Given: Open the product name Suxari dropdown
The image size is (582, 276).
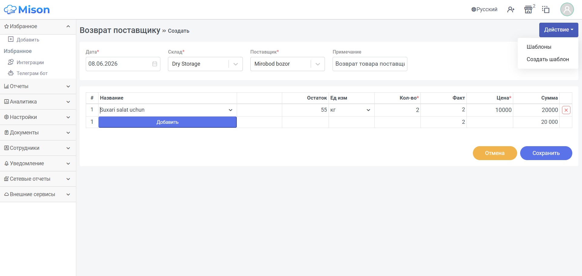Looking at the screenshot, I should pyautogui.click(x=167, y=110).
